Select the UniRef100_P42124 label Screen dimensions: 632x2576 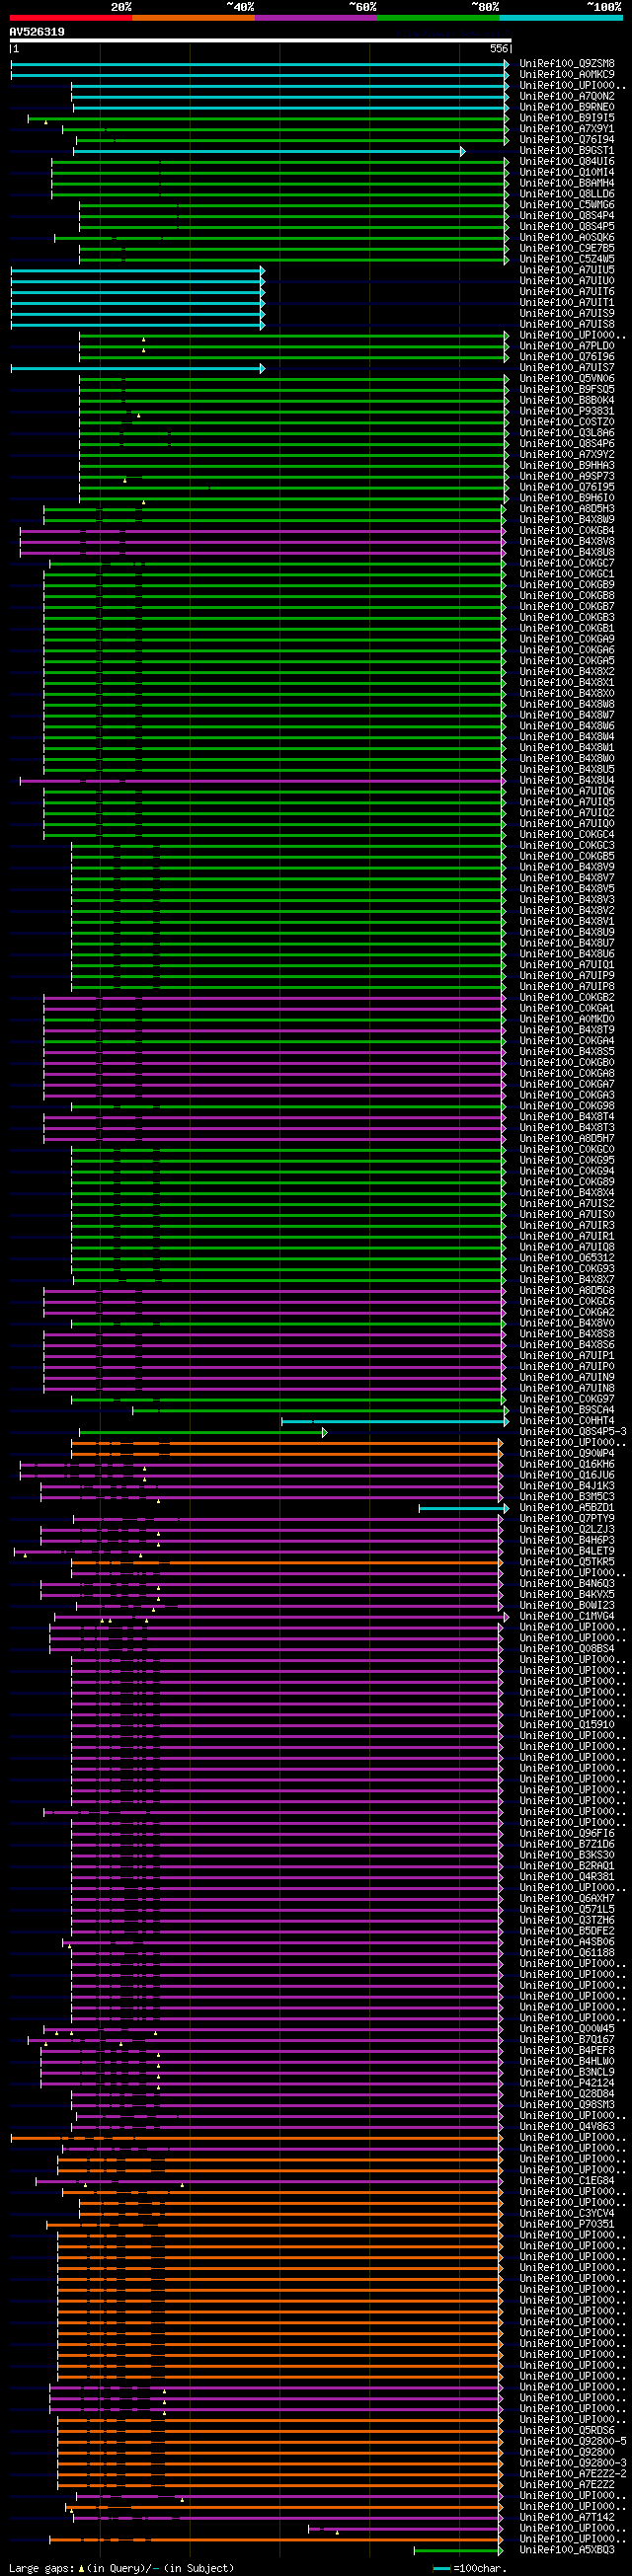click(x=567, y=2084)
